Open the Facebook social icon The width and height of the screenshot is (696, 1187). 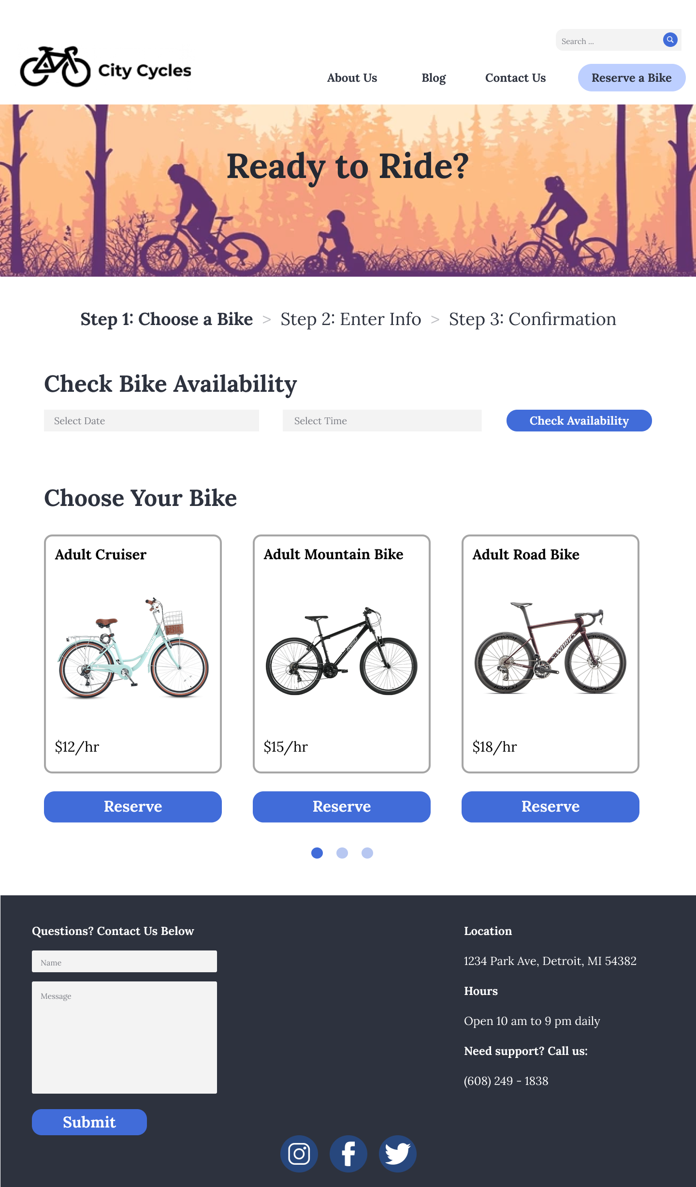[x=348, y=1154]
